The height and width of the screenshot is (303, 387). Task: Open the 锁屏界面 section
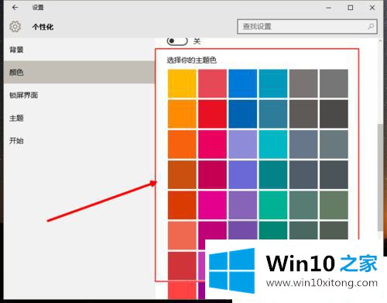coord(79,95)
